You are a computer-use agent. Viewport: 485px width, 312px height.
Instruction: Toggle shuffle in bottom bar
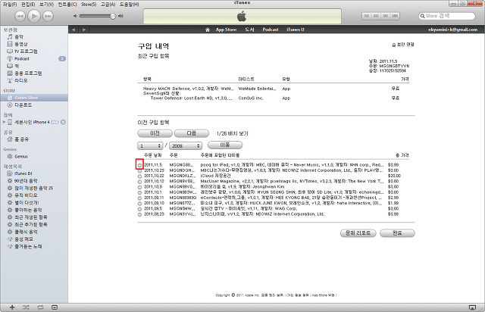26,307
